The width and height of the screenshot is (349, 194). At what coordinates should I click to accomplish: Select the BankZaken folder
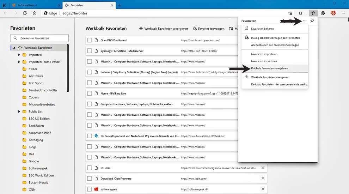coord(36,126)
